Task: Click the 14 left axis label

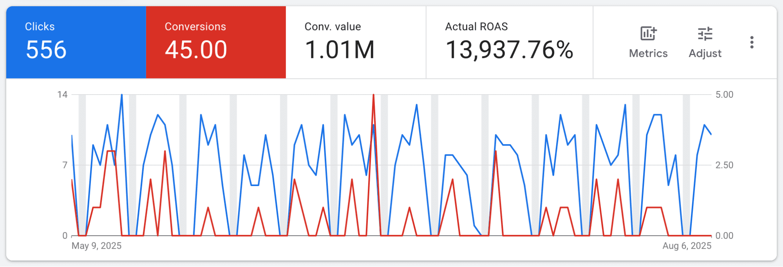Action: (62, 95)
